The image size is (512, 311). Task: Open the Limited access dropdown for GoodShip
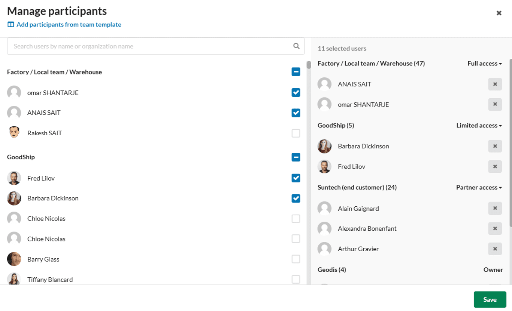pyautogui.click(x=479, y=126)
